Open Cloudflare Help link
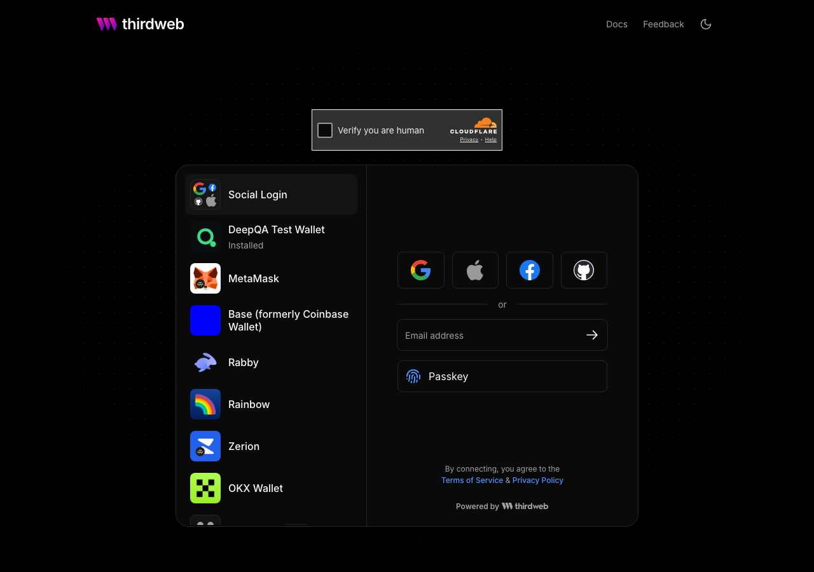This screenshot has width=814, height=572. (x=491, y=139)
